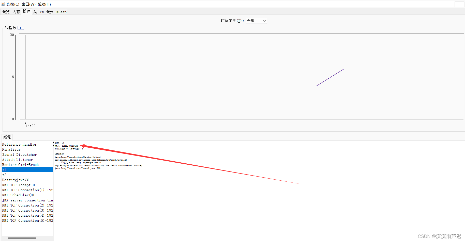Minimize the inner window
This screenshot has width=465, height=241.
459,5
